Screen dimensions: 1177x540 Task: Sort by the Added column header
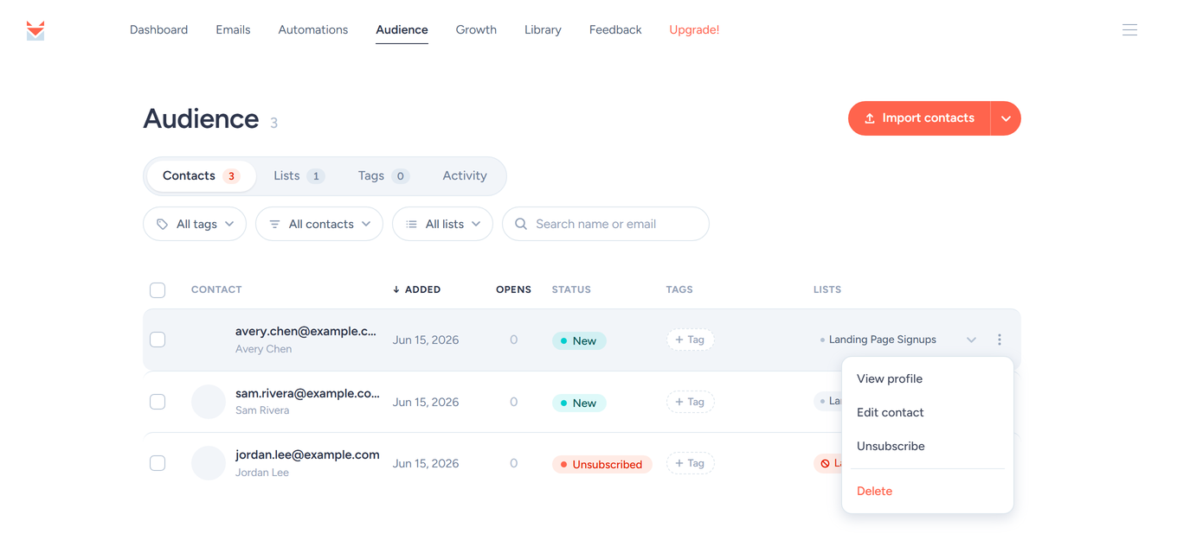416,289
